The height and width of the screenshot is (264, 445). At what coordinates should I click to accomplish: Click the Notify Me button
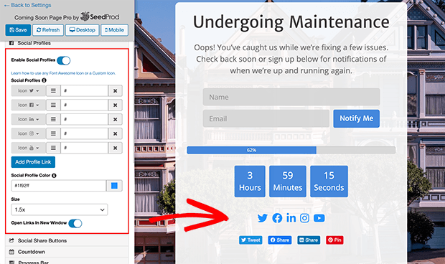(x=357, y=118)
